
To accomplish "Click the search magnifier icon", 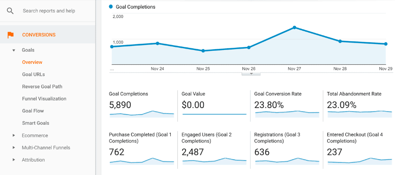I will [x=10, y=11].
